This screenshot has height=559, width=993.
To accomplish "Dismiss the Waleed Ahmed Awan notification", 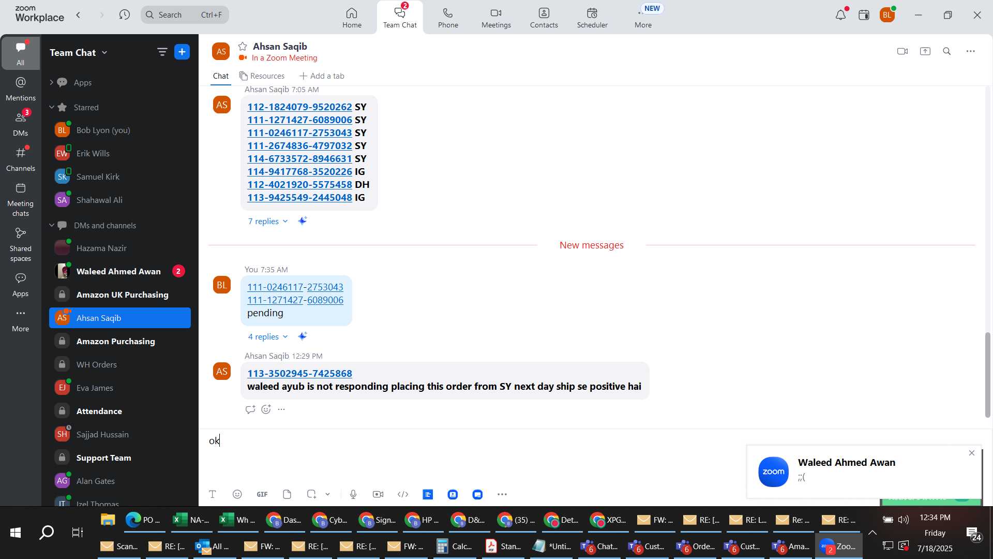I will pyautogui.click(x=971, y=453).
